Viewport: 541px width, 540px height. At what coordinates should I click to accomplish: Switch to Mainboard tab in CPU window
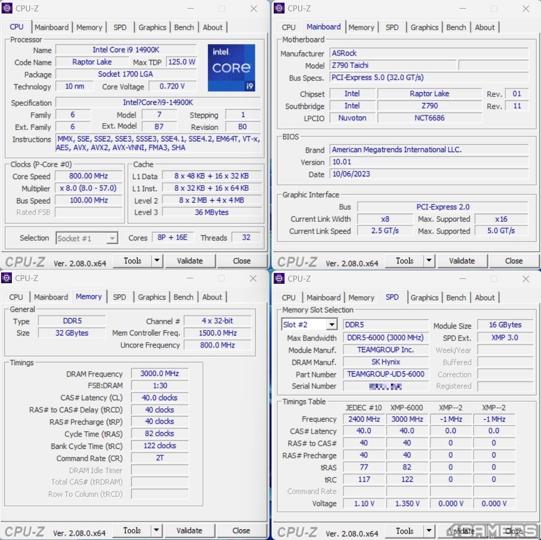tap(52, 27)
